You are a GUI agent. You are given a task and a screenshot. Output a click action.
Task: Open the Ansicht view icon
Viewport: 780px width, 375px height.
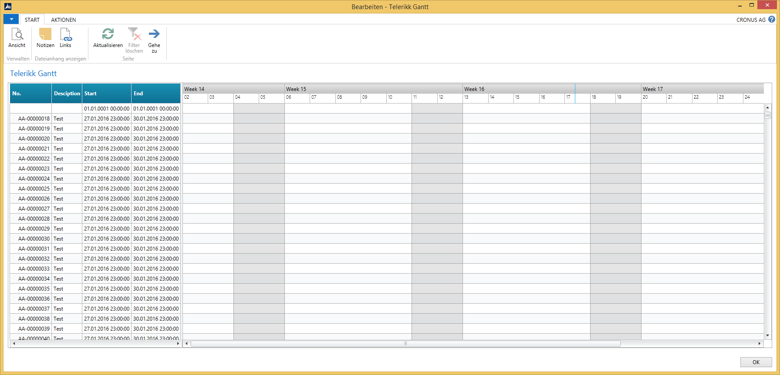pos(17,38)
